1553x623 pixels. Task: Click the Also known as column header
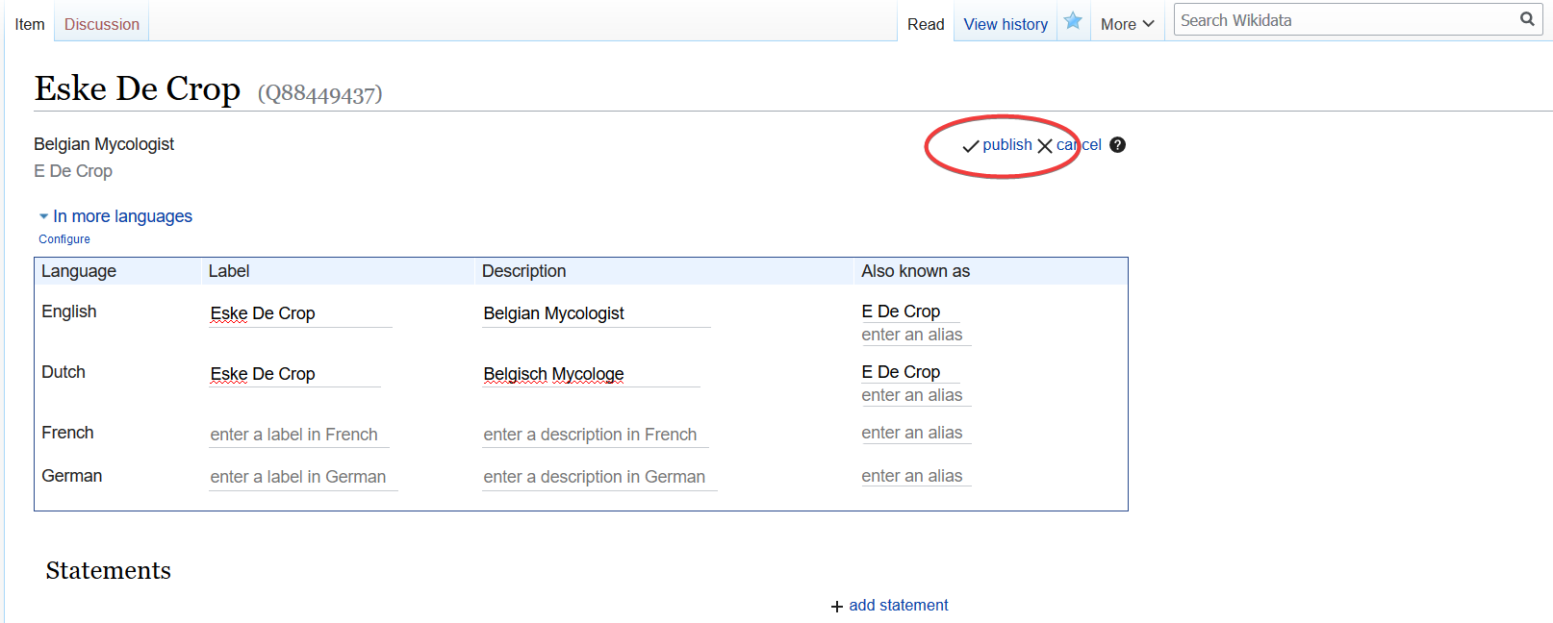pos(915,271)
